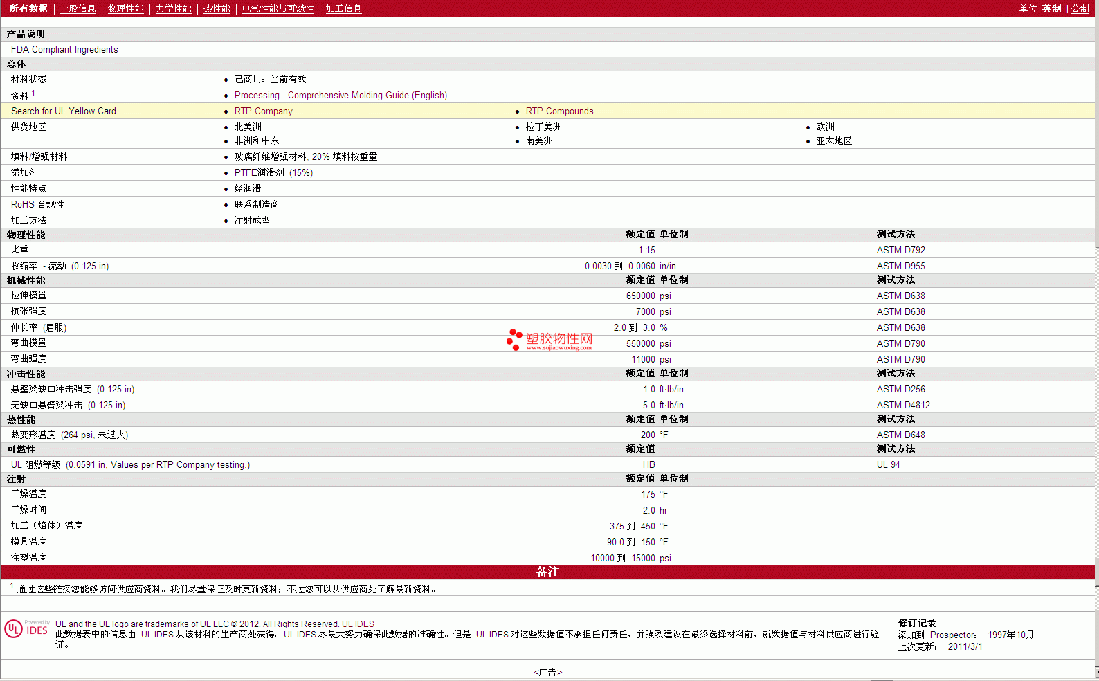
Task: Click the 注射成型 processing method entry
Action: (x=252, y=221)
